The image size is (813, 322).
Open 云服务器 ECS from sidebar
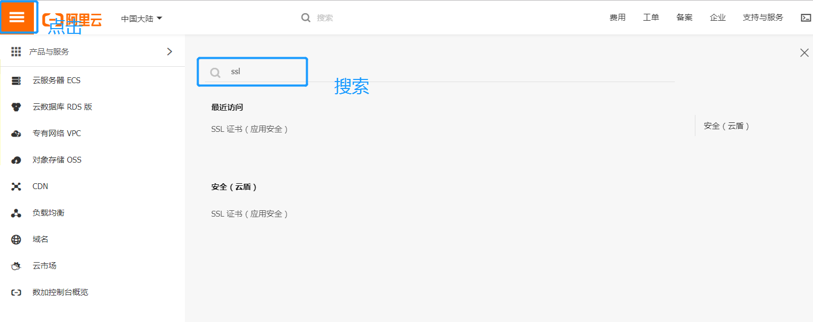point(57,80)
